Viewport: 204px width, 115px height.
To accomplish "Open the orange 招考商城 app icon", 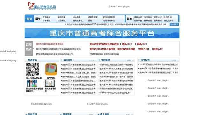I will point(51,69).
